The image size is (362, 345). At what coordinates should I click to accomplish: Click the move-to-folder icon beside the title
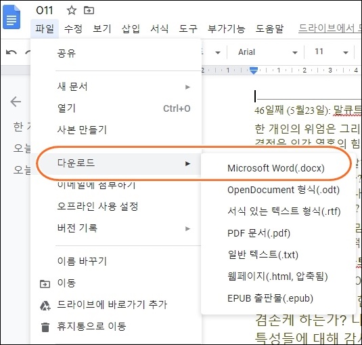click(x=89, y=10)
